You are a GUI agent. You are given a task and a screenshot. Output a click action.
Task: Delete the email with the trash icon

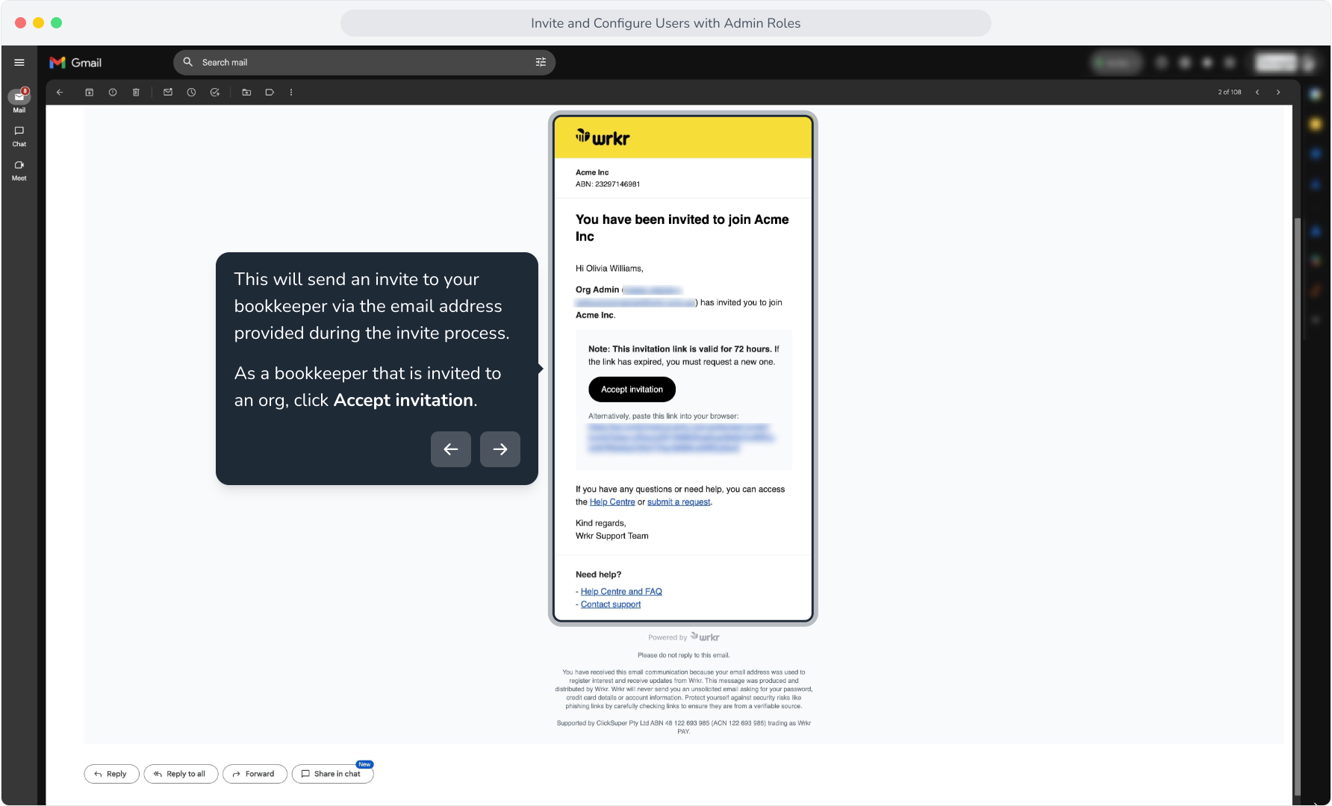pos(136,93)
